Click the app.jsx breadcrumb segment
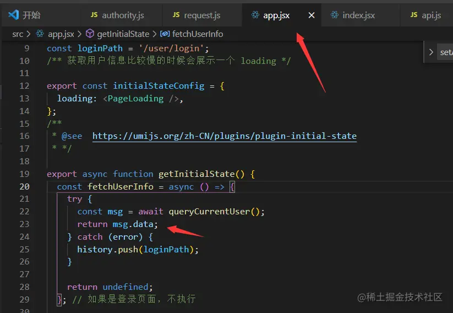 pos(61,34)
